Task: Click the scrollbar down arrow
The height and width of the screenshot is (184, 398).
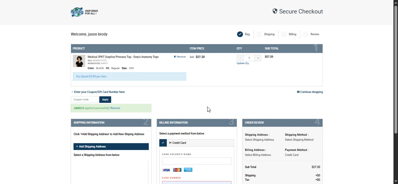Action: 396,181
